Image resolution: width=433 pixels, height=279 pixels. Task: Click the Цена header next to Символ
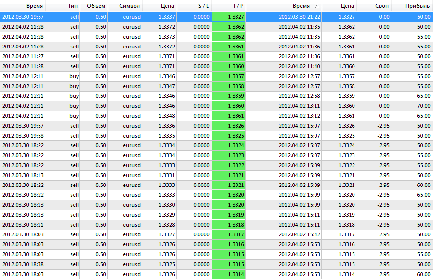pos(159,6)
